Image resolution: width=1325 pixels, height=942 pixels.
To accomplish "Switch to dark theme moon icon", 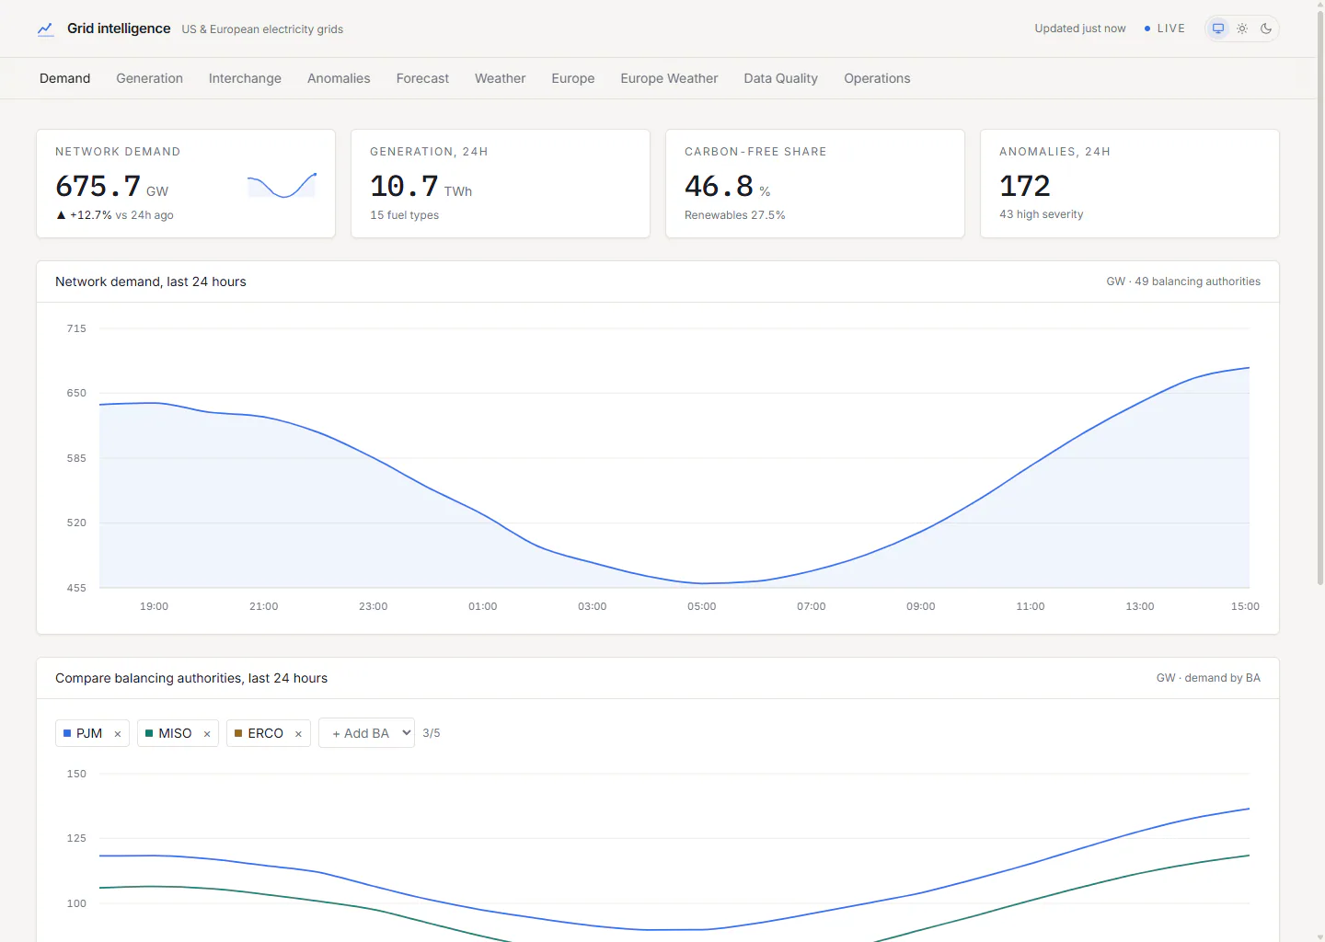I will 1266,29.
